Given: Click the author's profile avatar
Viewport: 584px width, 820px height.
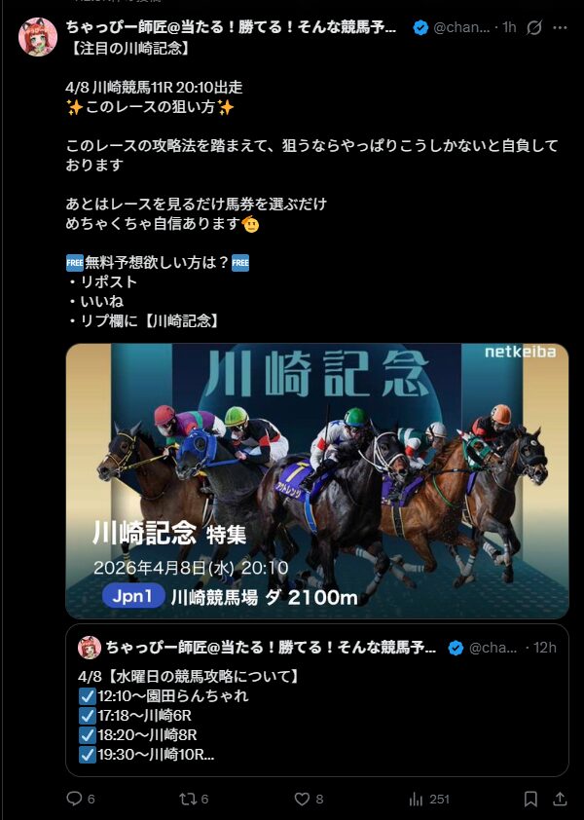Looking at the screenshot, I should click(x=38, y=37).
